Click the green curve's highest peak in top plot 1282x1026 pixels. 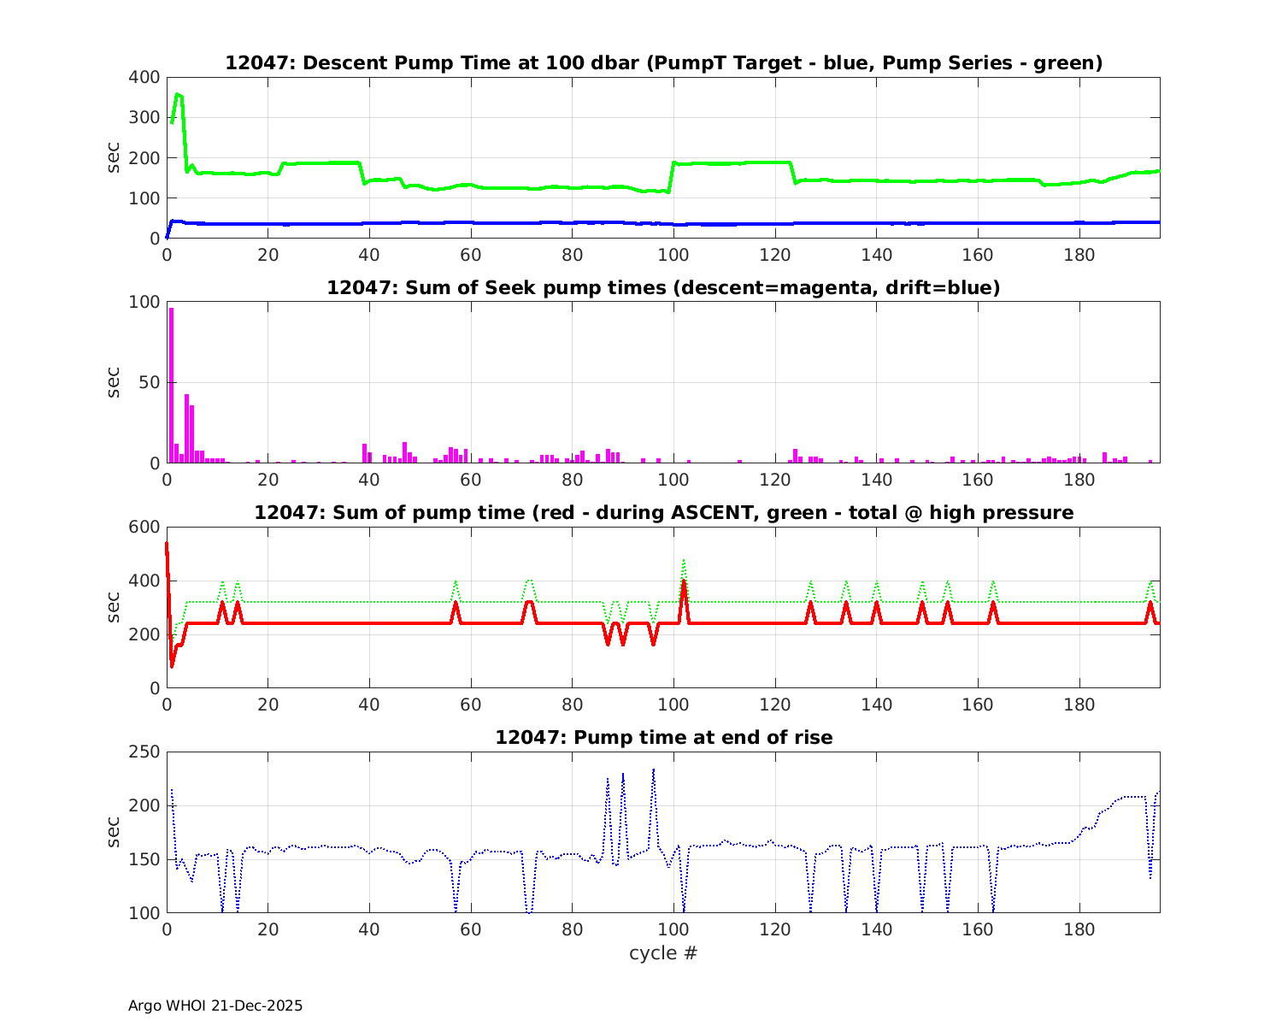point(177,95)
